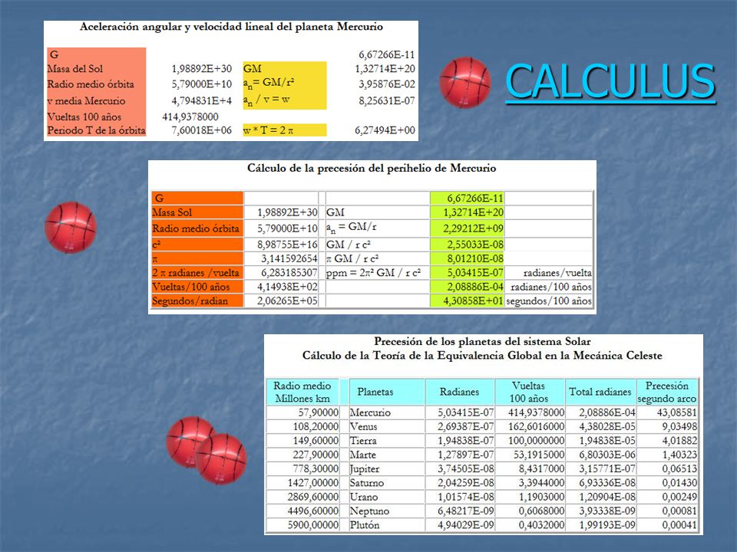This screenshot has height=552, width=737.
Task: Select the green value 4,30858E+01
Action: (x=473, y=301)
